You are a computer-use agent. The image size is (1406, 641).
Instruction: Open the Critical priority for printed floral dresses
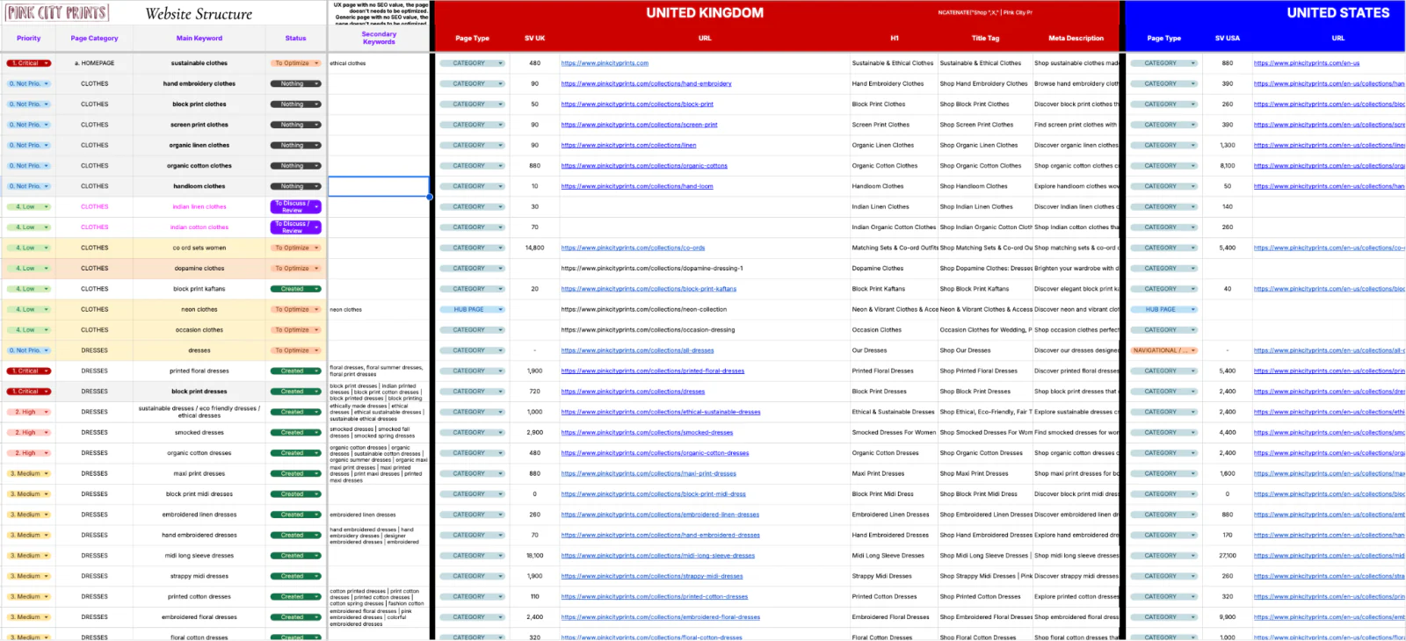(29, 371)
